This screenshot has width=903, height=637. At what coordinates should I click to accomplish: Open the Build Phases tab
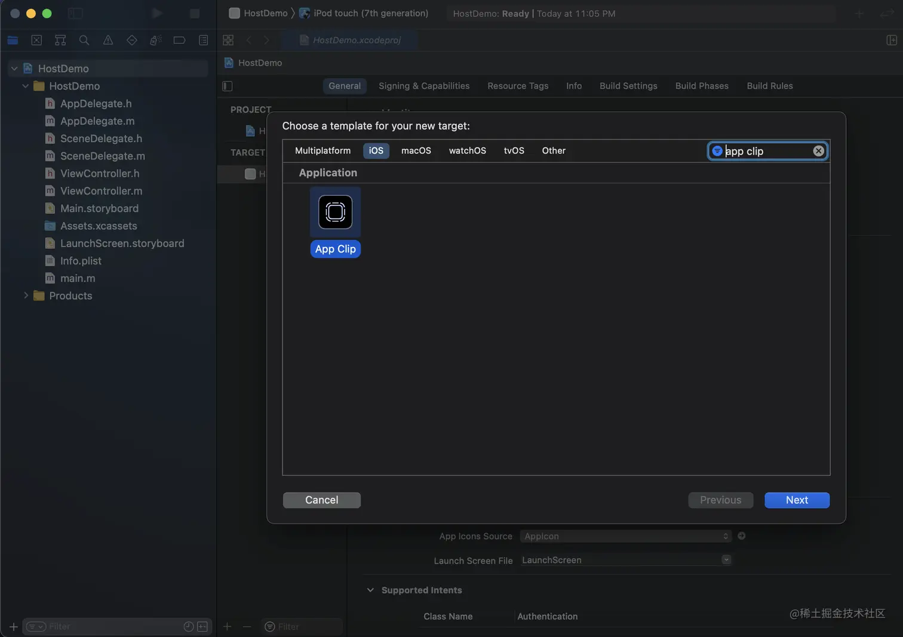pos(702,86)
